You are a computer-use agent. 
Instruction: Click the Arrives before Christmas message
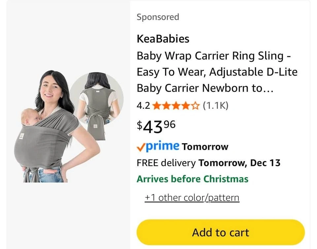click(192, 179)
